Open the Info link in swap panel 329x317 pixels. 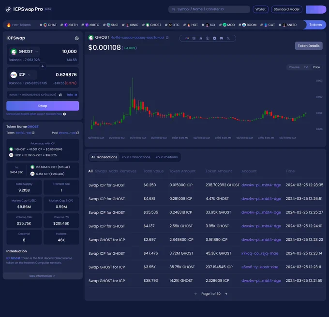[72, 95]
